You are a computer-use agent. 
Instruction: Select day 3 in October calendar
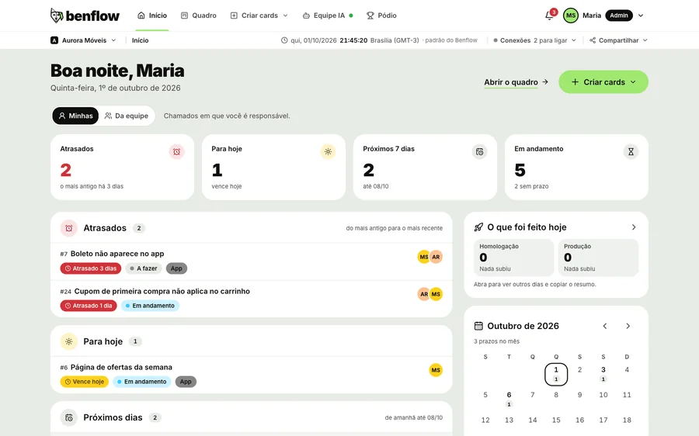coord(603,373)
